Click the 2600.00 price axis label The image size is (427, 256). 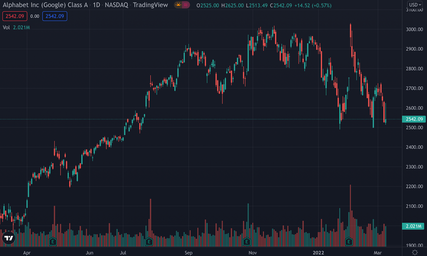[414, 108]
